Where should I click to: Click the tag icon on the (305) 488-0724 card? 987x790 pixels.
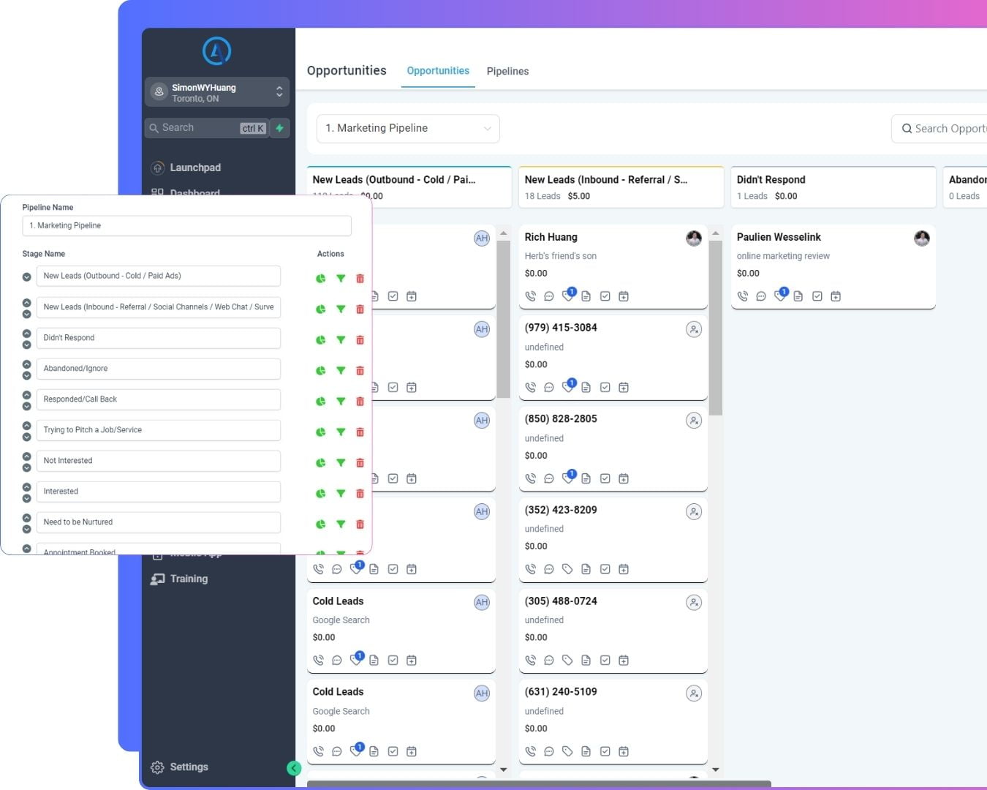567,661
